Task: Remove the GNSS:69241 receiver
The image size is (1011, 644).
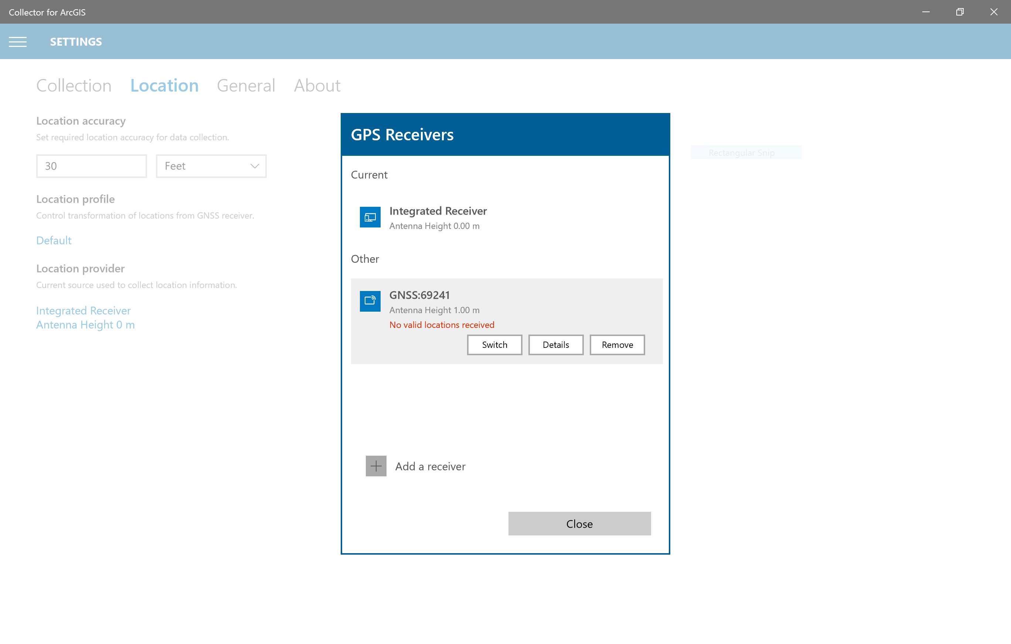Action: tap(617, 345)
